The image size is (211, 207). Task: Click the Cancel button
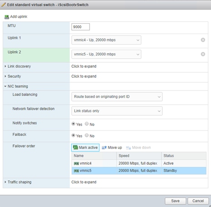pyautogui.click(x=198, y=201)
